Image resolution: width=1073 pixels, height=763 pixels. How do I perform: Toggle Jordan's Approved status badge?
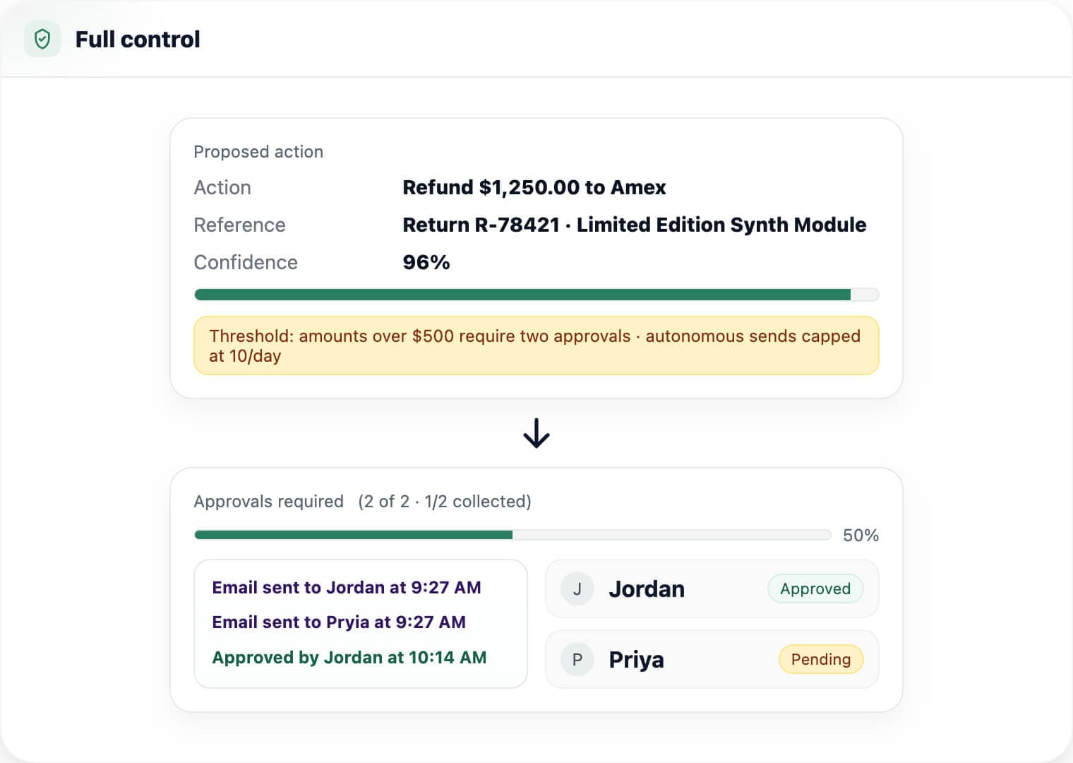[815, 588]
